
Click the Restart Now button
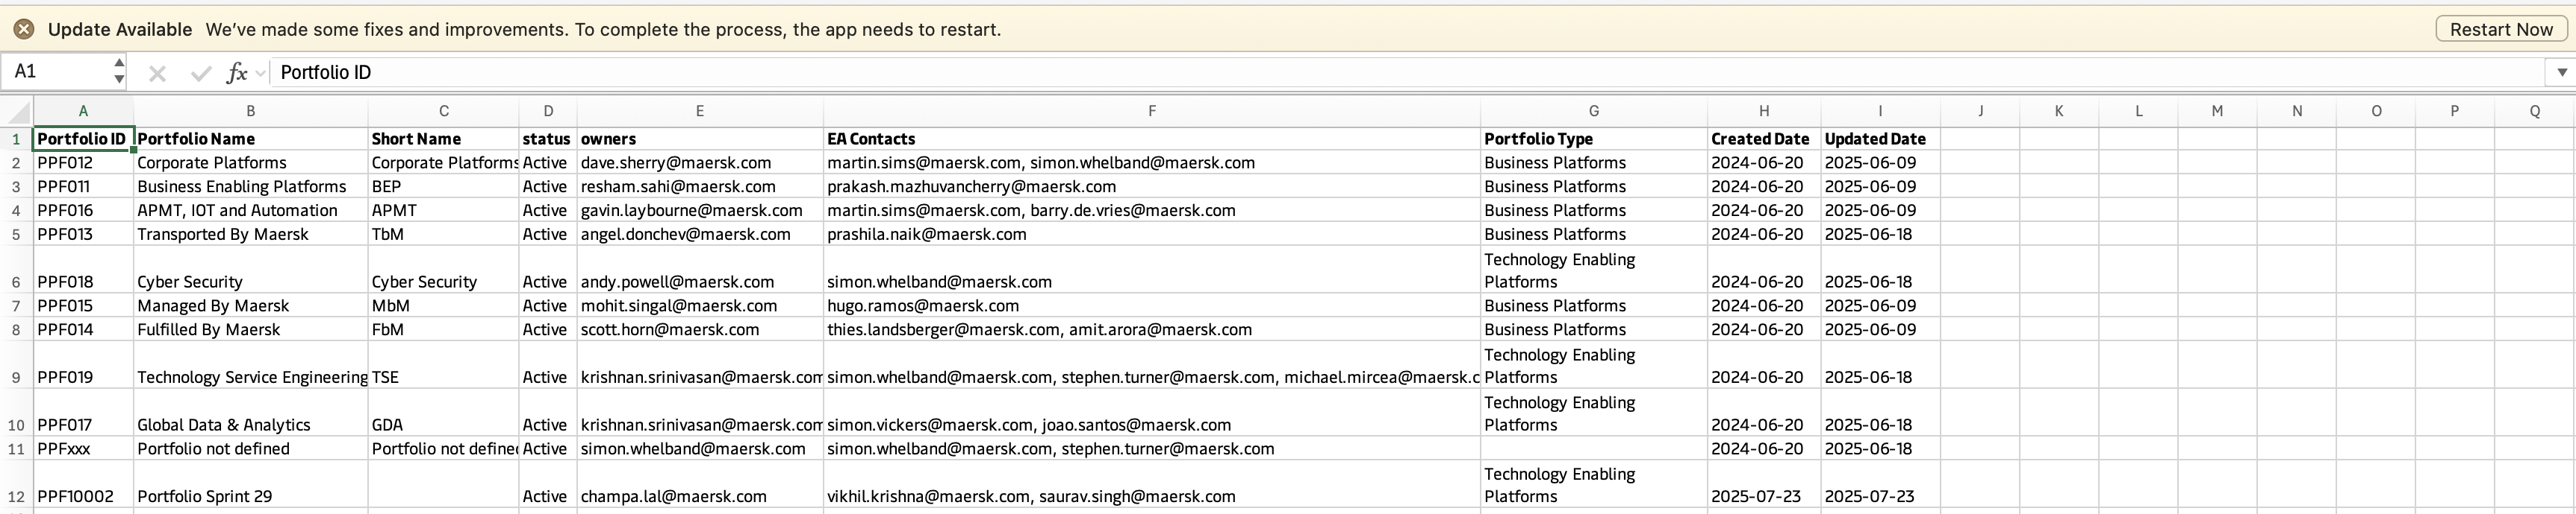[x=2500, y=29]
